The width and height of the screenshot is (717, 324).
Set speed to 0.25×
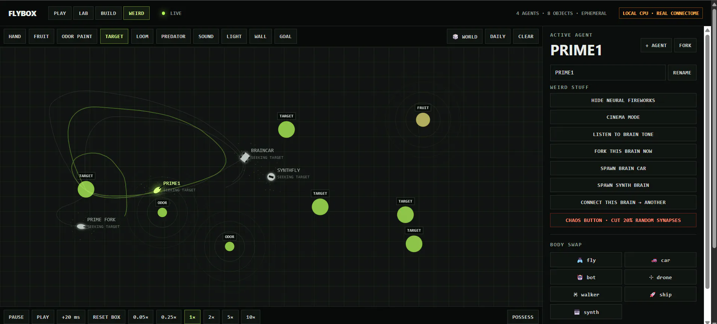(169, 317)
